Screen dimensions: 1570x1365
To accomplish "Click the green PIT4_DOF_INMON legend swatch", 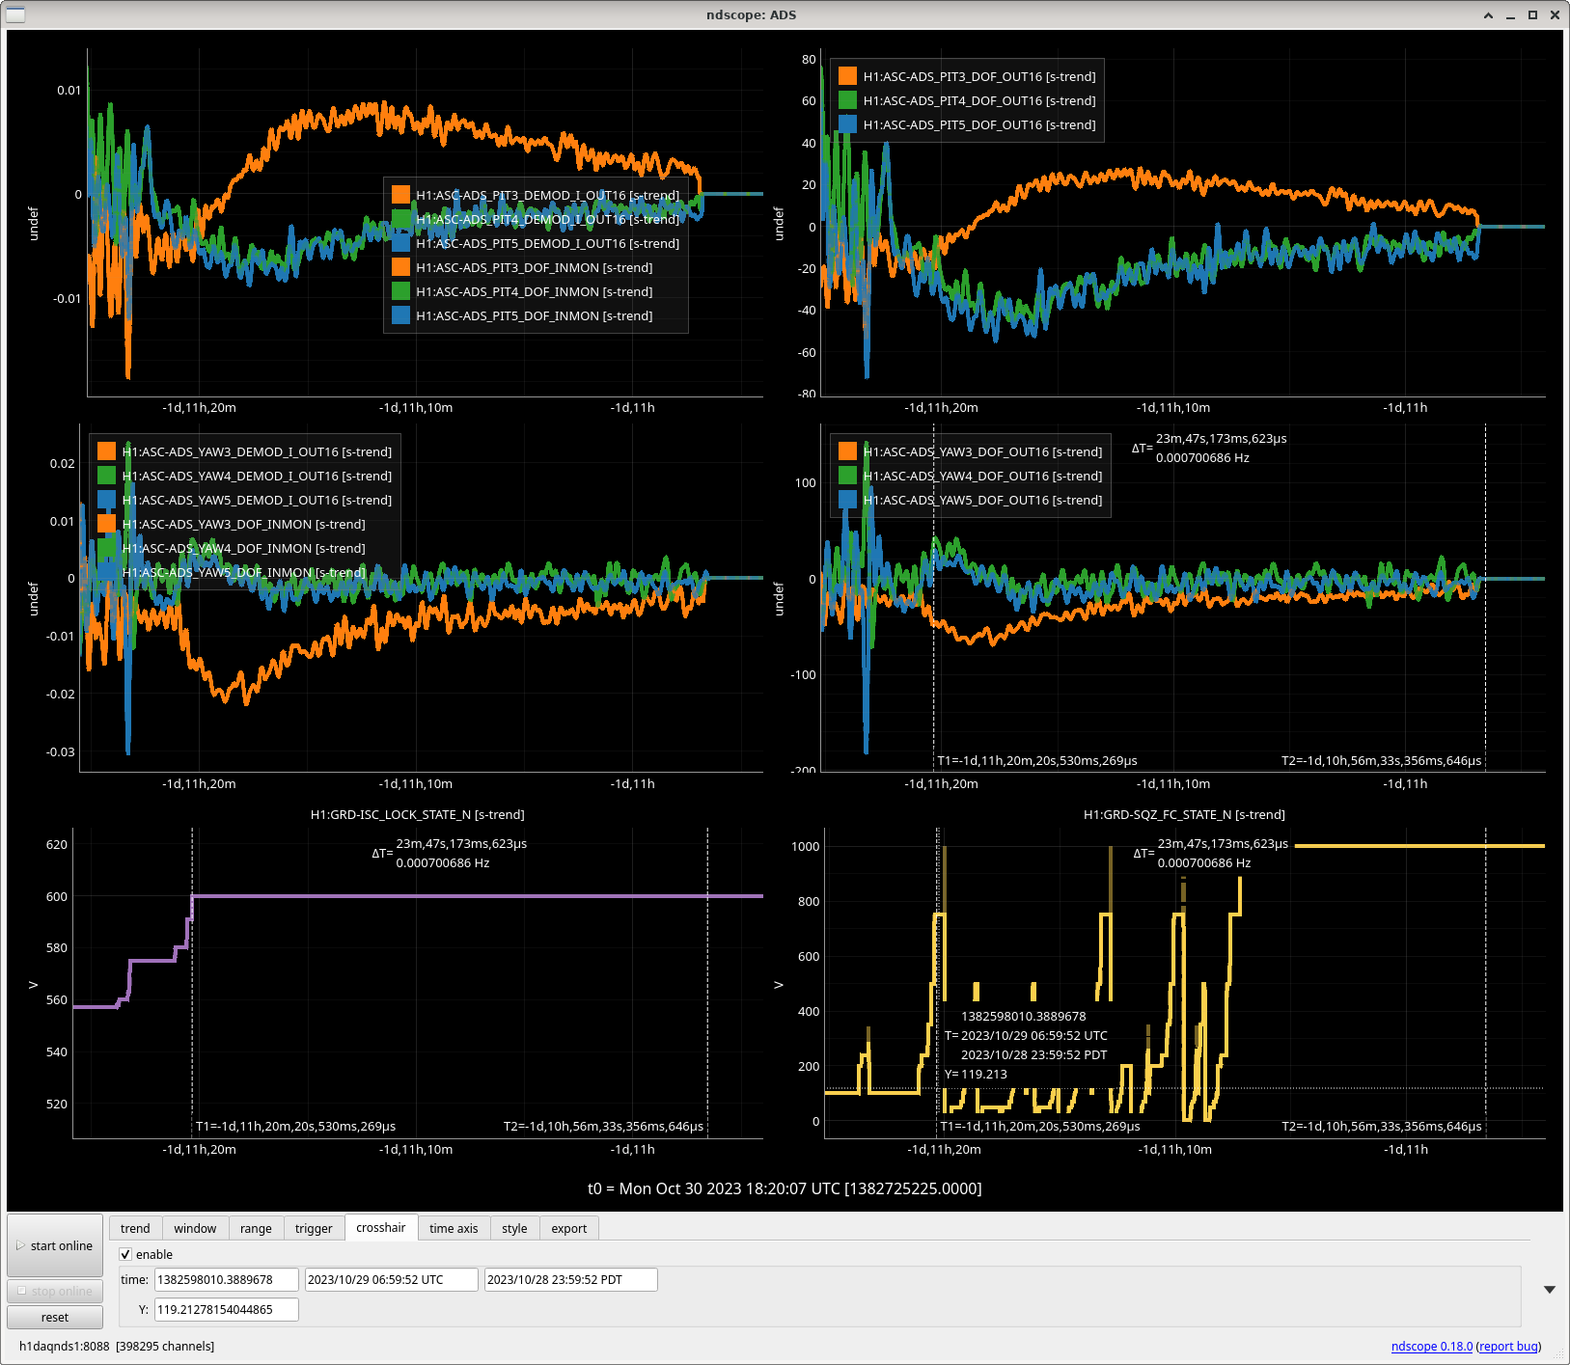I will (400, 291).
